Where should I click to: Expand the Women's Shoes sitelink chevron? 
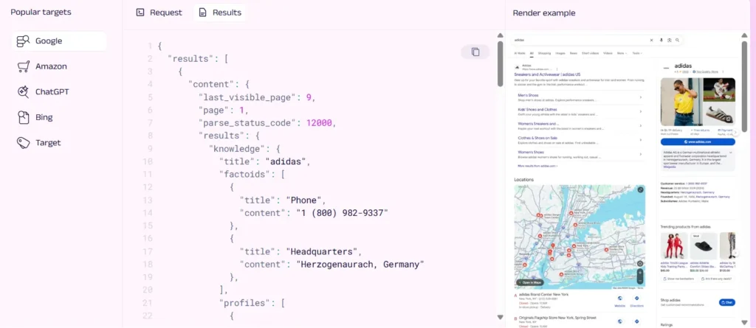coord(640,154)
